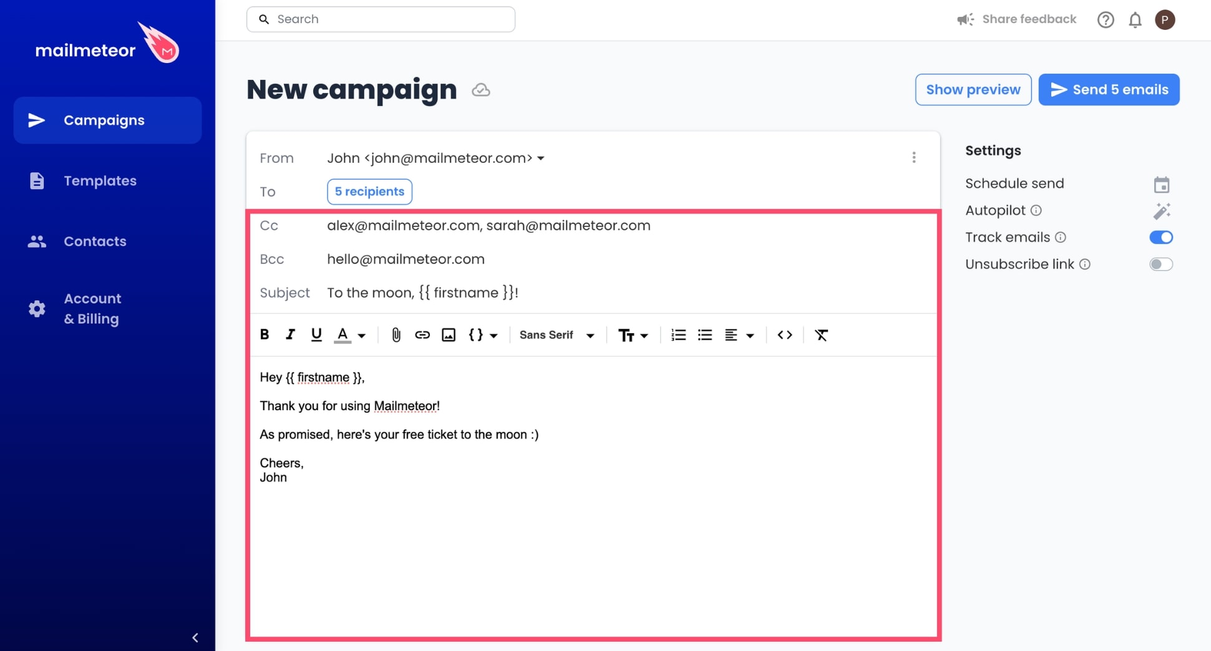Toggle bold formatting in the editor toolbar
Screen dimensions: 1211x651
[265, 335]
